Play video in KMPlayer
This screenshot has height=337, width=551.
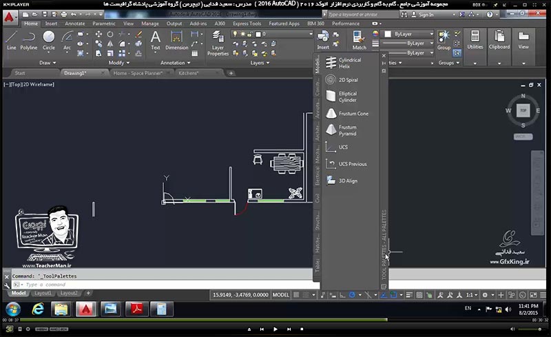pos(275,329)
